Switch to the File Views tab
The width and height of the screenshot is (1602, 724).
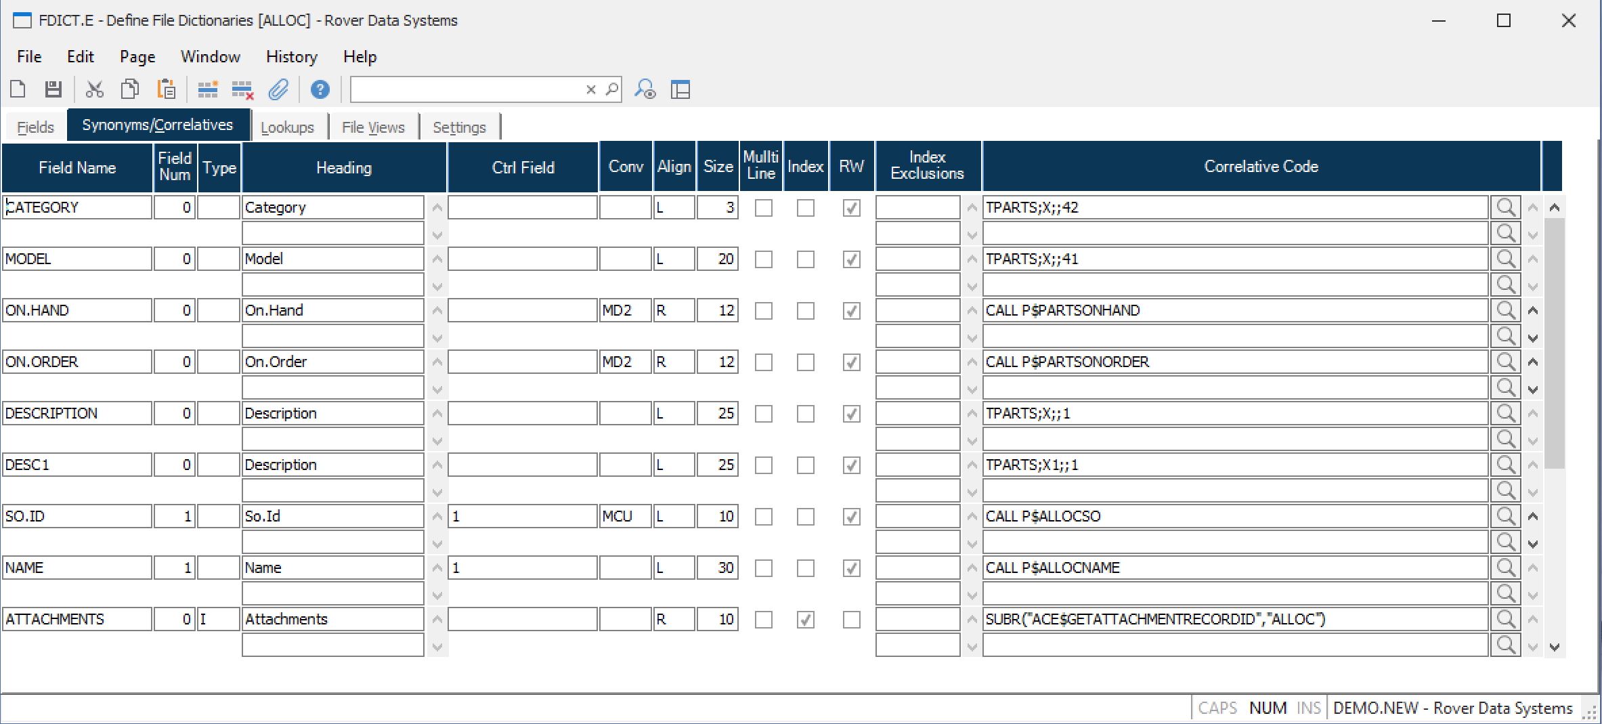point(372,127)
